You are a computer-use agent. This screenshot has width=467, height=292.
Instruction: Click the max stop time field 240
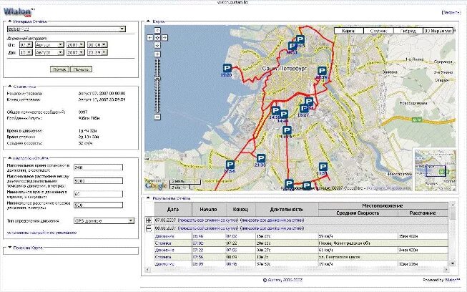pyautogui.click(x=98, y=167)
